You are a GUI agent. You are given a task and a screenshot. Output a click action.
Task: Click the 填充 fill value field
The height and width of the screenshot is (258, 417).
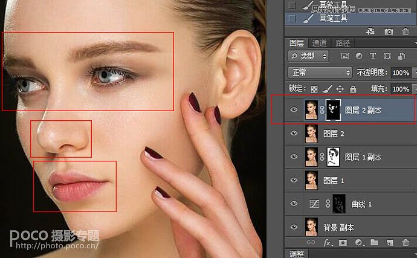tap(399, 89)
